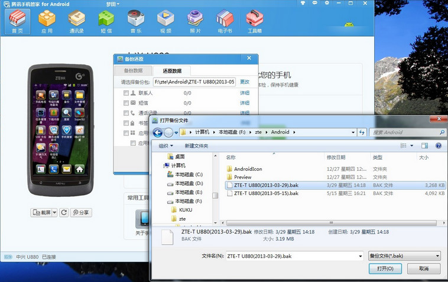
Task: Open the 通讯录 contacts icon
Action: point(77,22)
